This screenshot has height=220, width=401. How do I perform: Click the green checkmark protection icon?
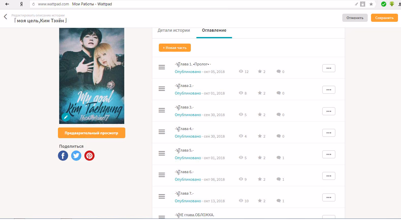pos(384,4)
